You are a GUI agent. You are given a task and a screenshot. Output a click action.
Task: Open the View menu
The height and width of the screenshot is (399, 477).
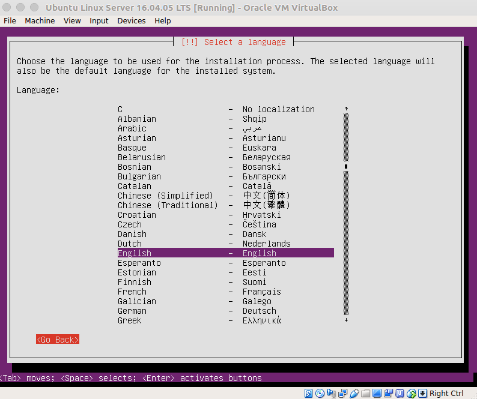72,20
